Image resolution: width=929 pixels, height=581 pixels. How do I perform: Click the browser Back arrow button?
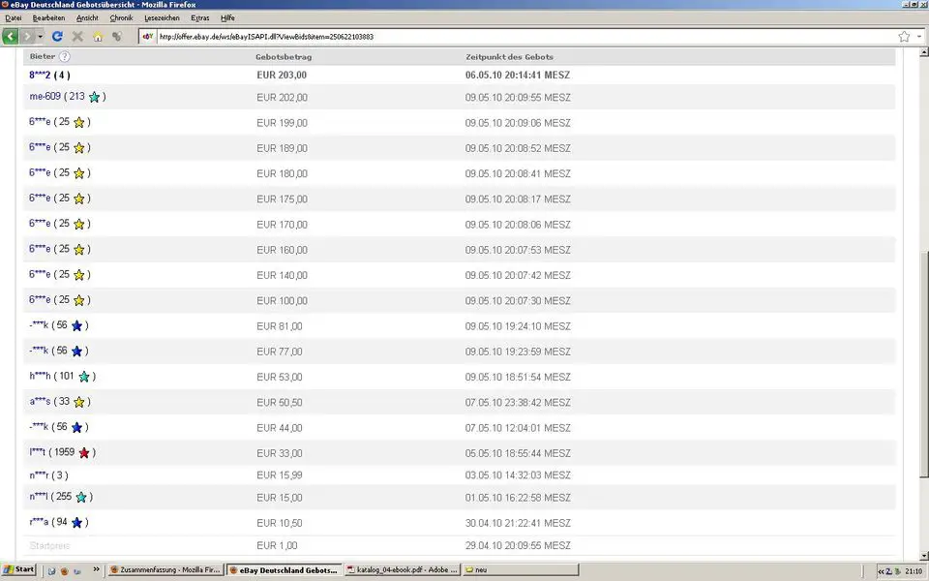coord(11,37)
